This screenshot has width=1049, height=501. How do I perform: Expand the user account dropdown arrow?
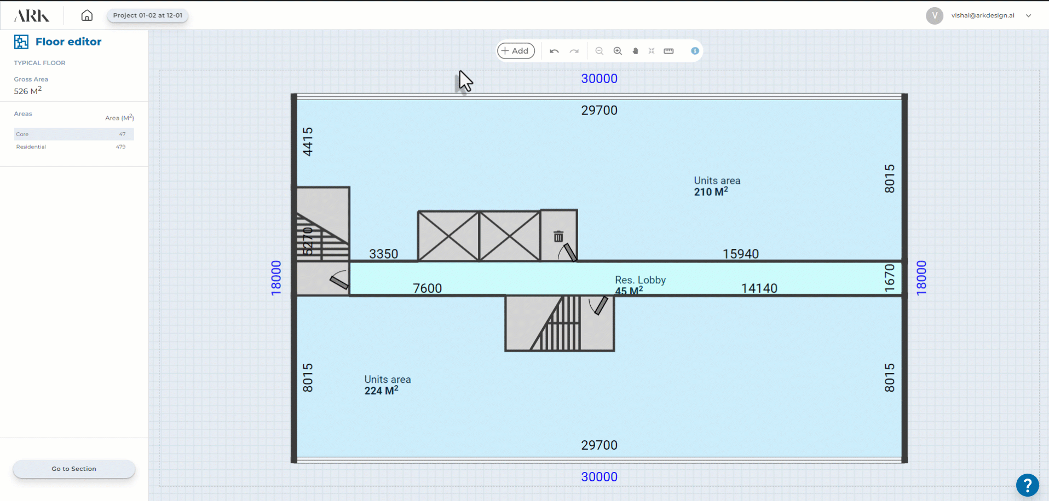click(1029, 15)
